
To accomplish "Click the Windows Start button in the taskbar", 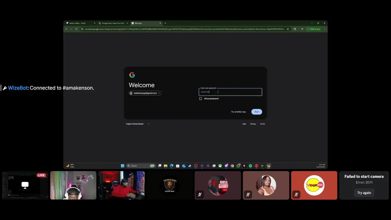I will pos(122,166).
